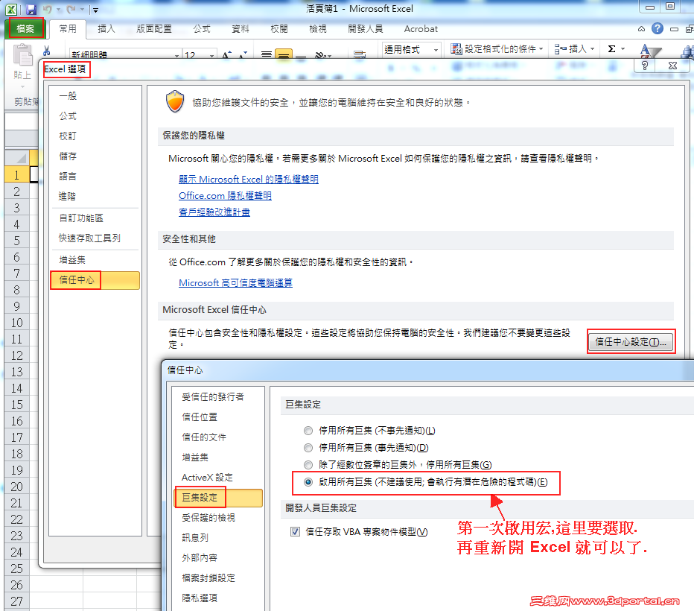Select 'Disable all macros with notification' radio

pyautogui.click(x=308, y=448)
